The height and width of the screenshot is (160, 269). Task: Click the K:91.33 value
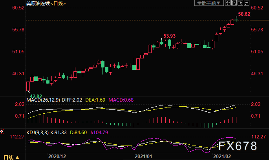pos(59,133)
